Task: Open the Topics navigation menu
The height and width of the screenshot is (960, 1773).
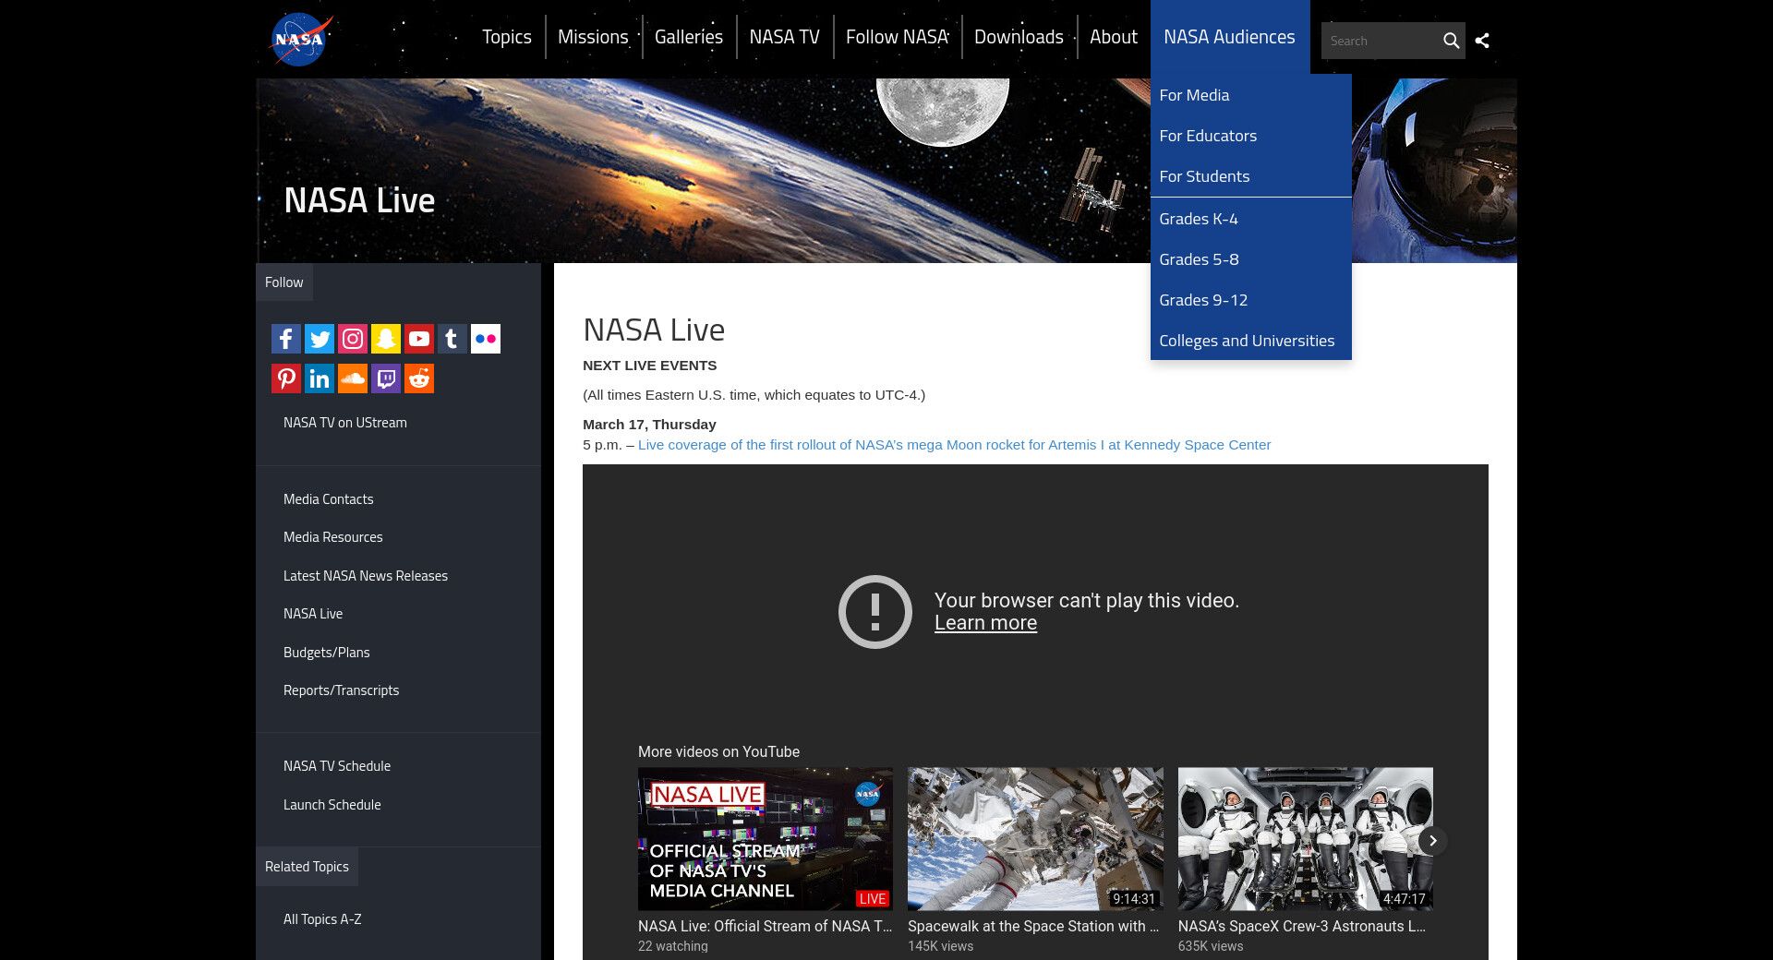Action: tap(506, 37)
